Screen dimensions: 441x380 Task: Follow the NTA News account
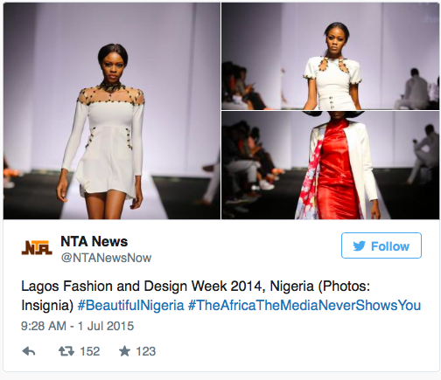[381, 245]
